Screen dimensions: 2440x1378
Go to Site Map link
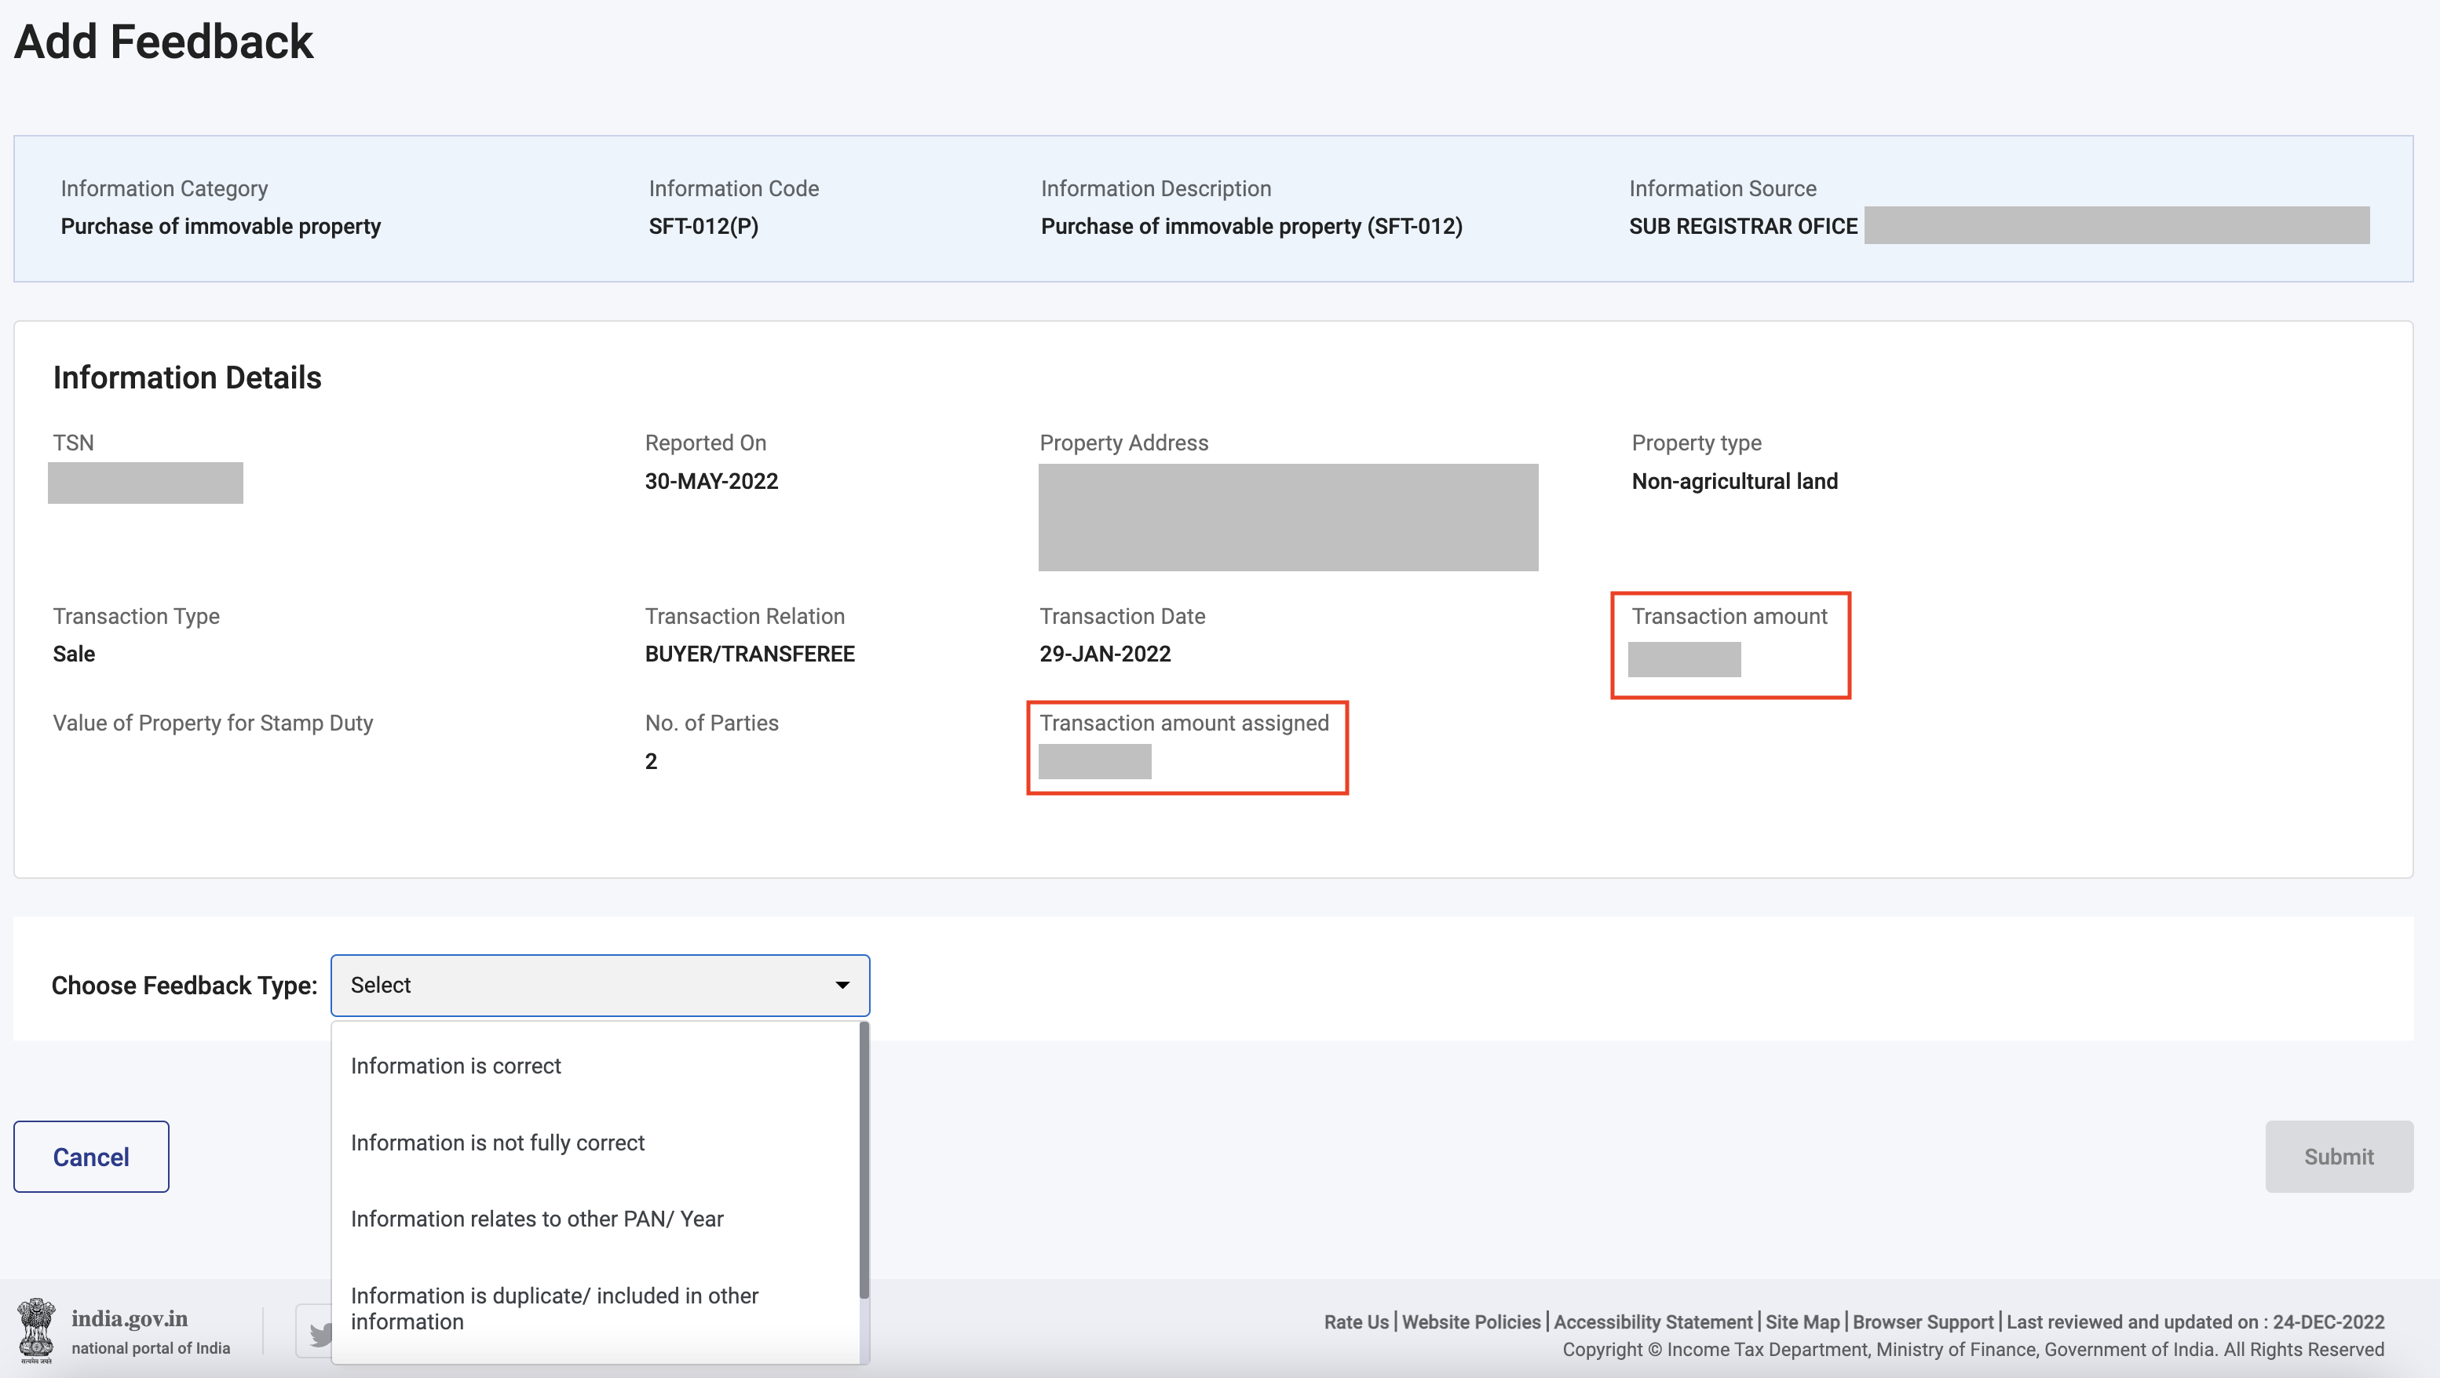coord(1802,1321)
